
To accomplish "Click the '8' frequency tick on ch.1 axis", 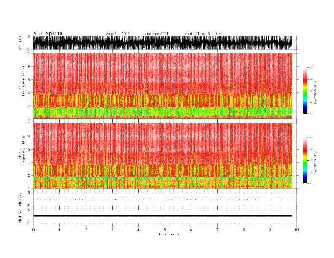I will click(x=29, y=67).
